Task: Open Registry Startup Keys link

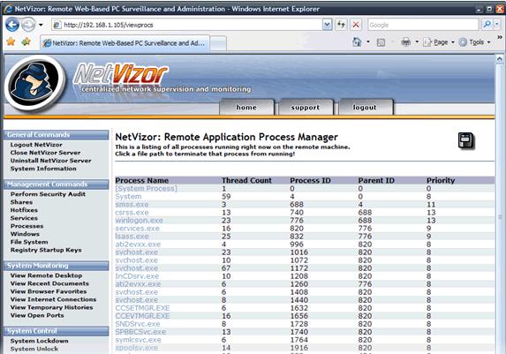Action: (x=46, y=250)
